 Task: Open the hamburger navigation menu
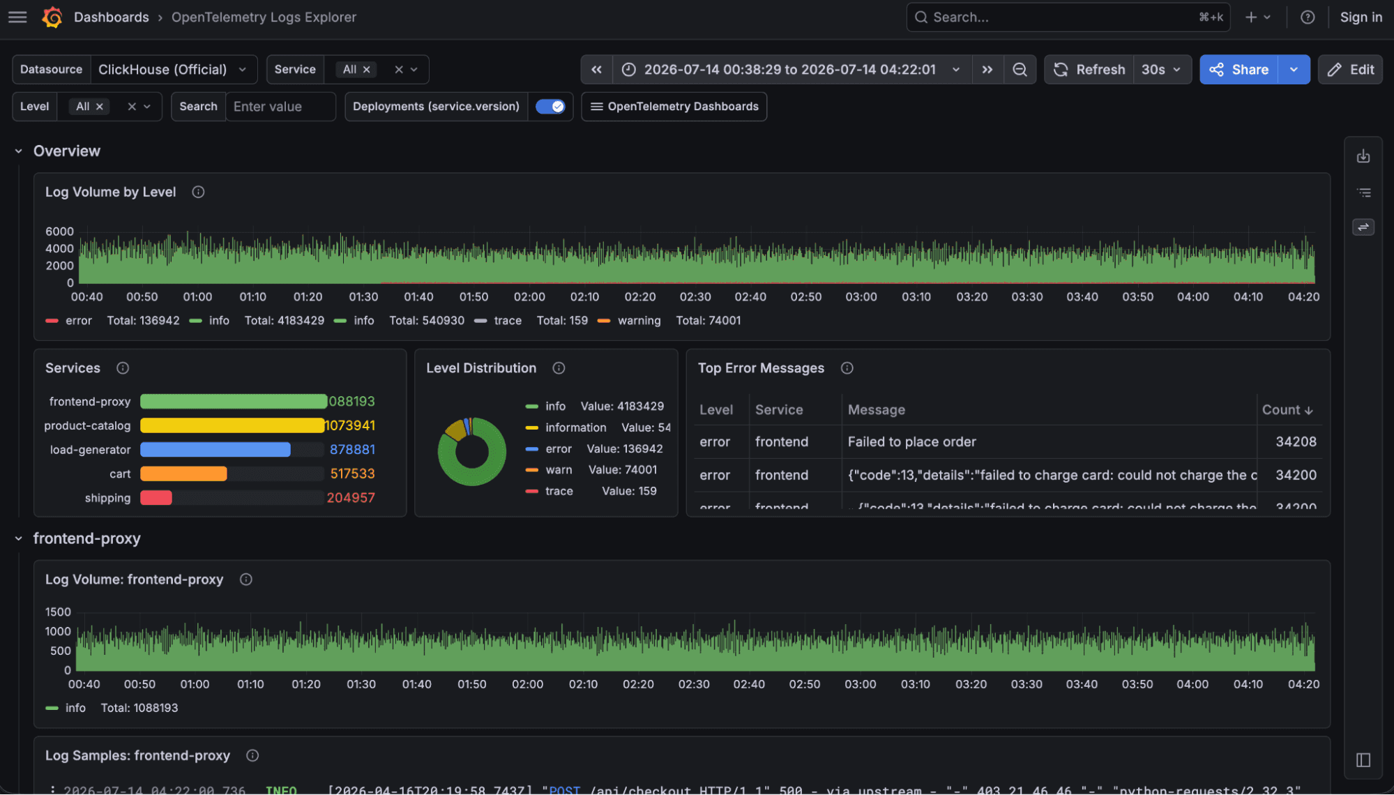(x=18, y=17)
